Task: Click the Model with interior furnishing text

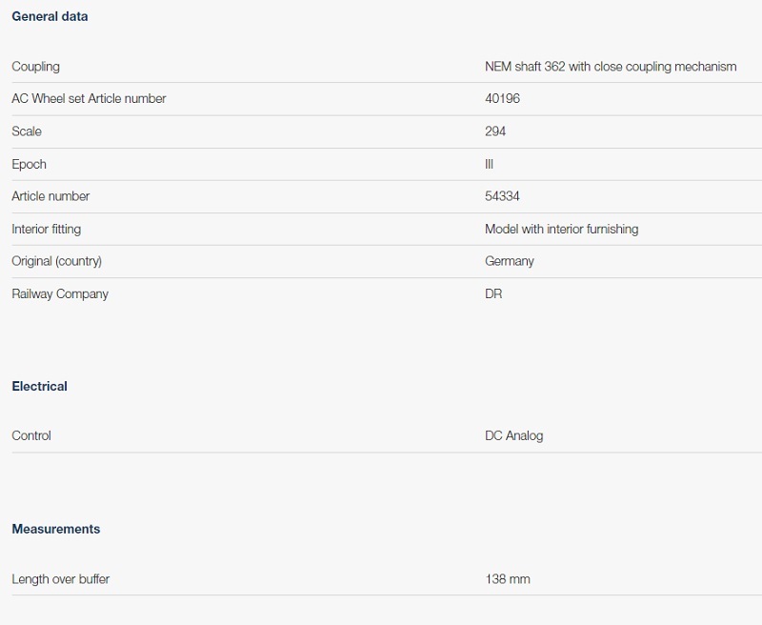Action: pyautogui.click(x=561, y=229)
